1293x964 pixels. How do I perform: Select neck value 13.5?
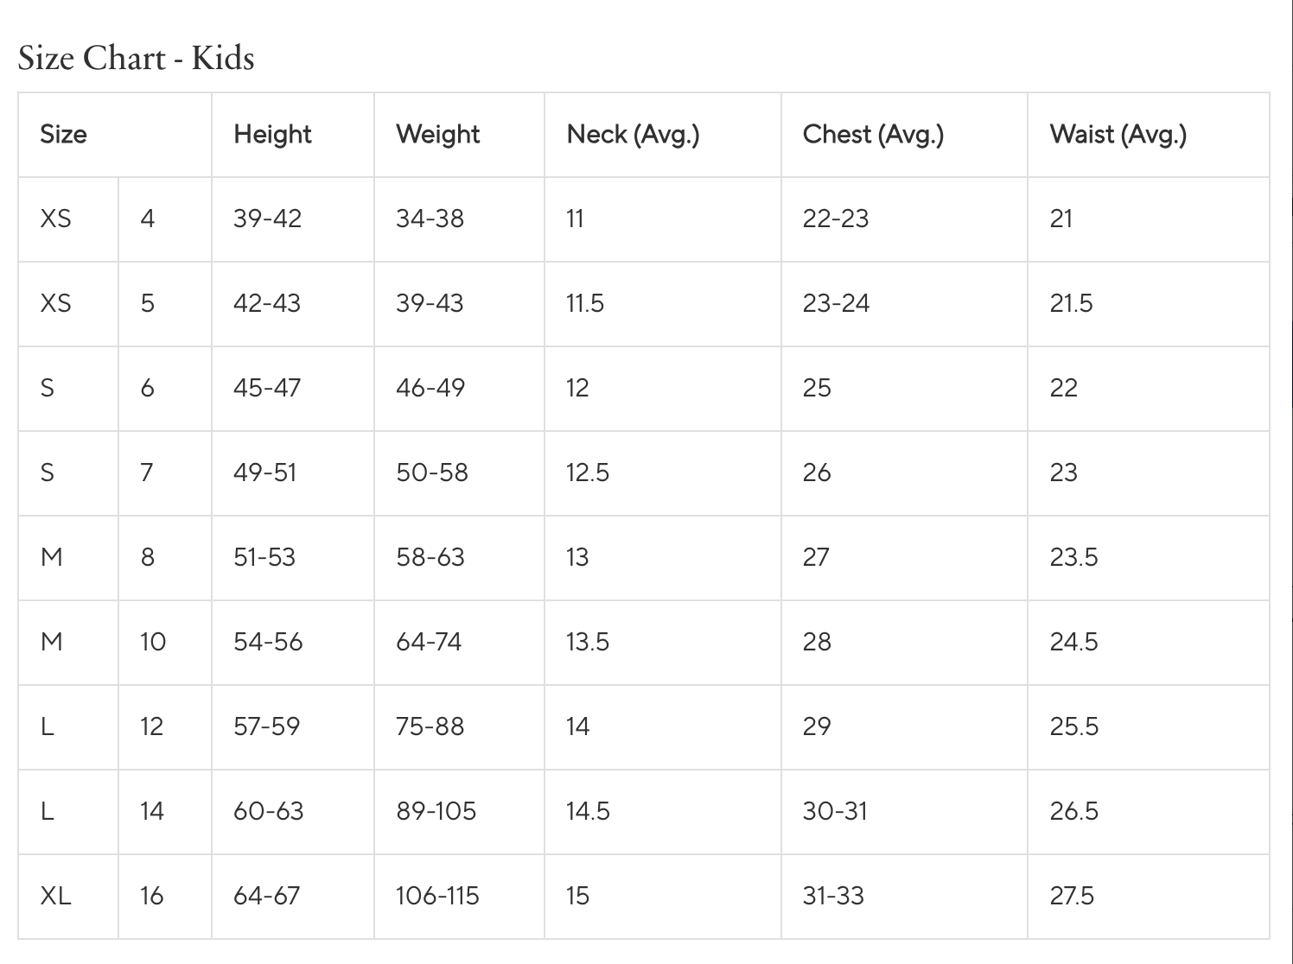tap(588, 642)
